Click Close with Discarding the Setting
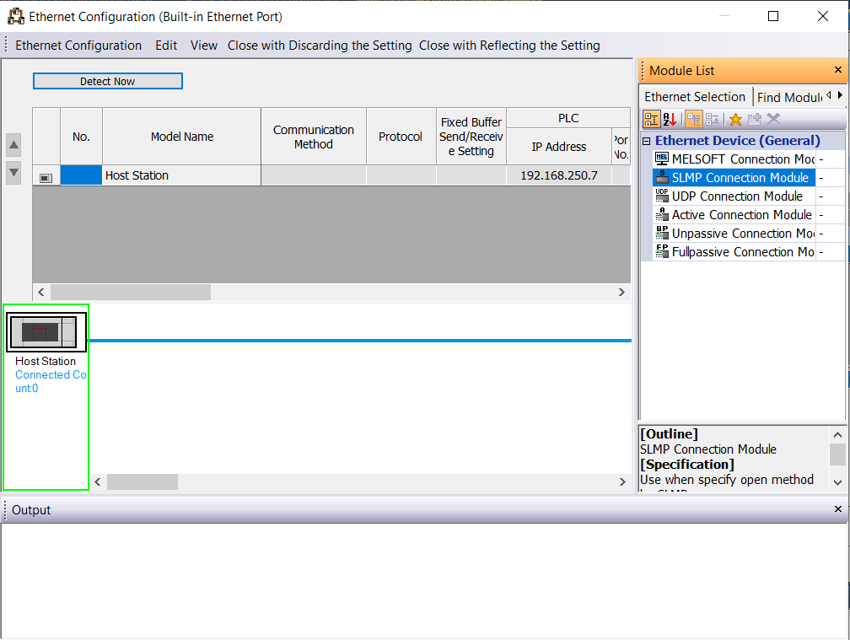850x640 pixels. (320, 46)
